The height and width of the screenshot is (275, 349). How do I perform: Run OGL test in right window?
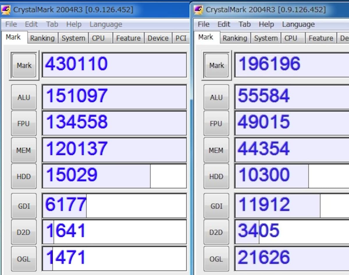[x=216, y=259]
